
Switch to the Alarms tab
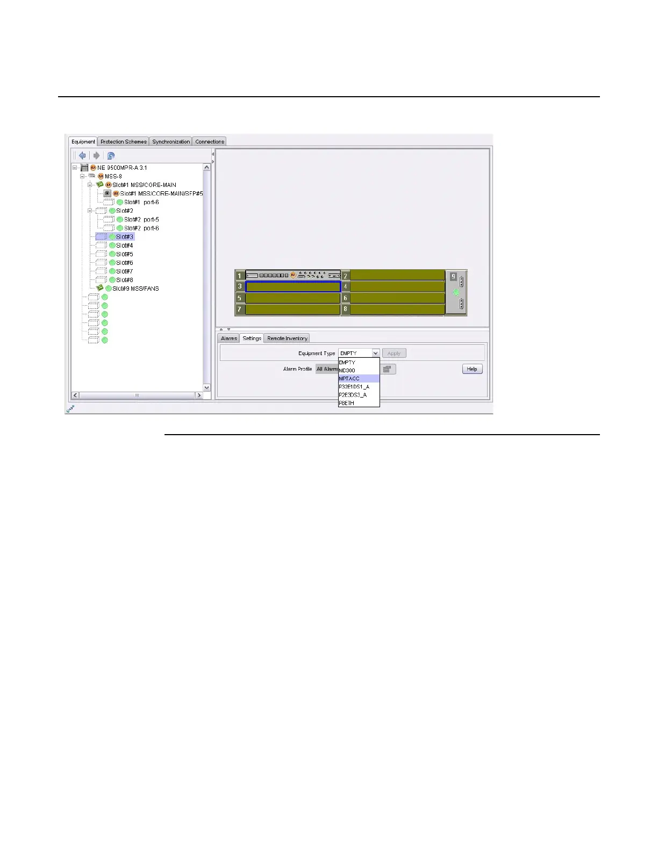(229, 338)
